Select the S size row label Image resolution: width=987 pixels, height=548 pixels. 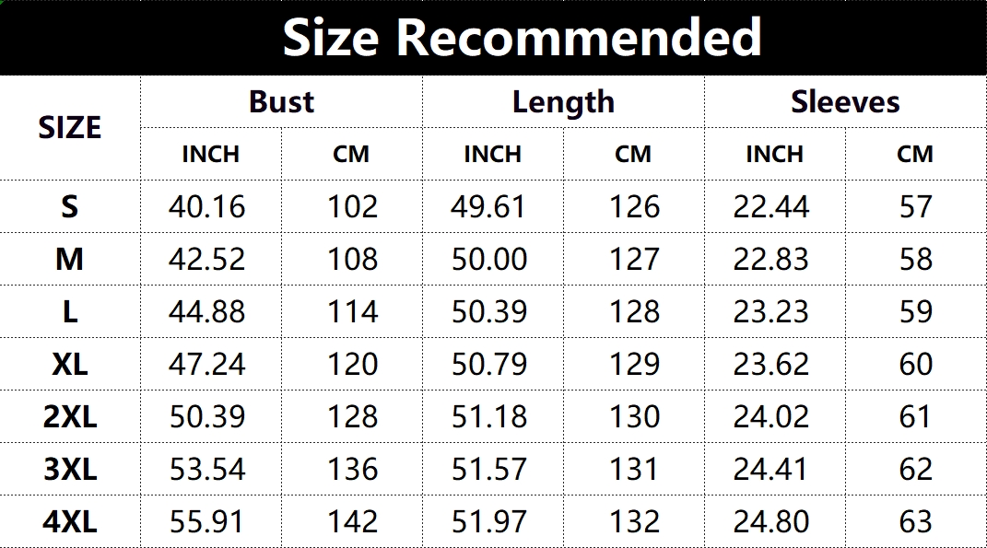coord(70,206)
